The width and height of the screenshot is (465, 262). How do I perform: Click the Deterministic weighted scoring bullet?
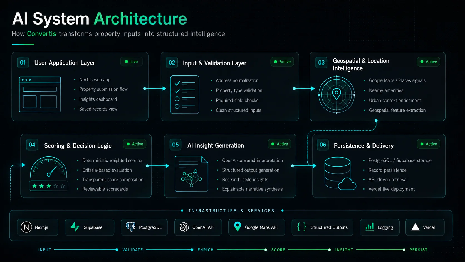[x=112, y=160]
